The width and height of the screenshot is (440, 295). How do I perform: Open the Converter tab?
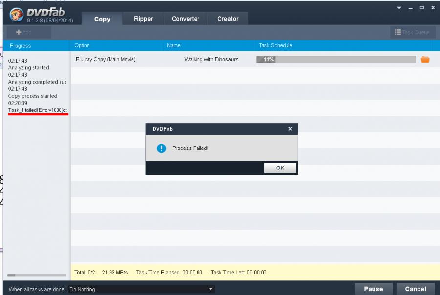185,19
